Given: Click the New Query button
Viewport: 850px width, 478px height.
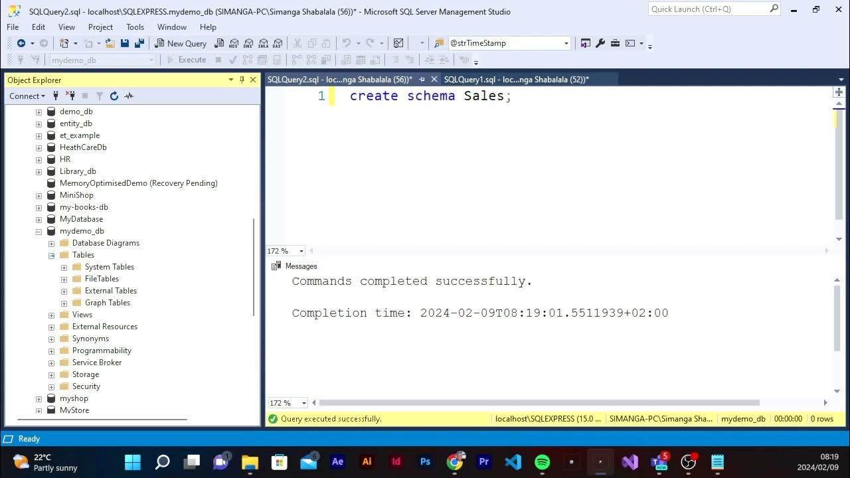Looking at the screenshot, I should coord(181,43).
